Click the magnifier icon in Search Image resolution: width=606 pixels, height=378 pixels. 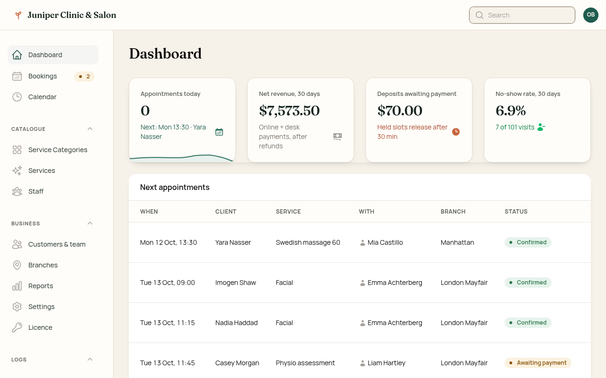480,15
